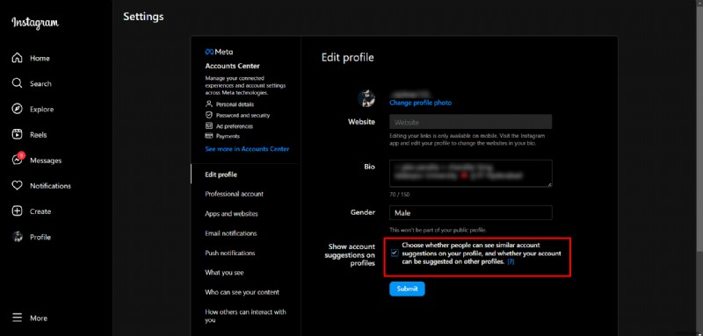Open Explore compass icon
Viewport: 703px width, 336px height.
tap(17, 109)
